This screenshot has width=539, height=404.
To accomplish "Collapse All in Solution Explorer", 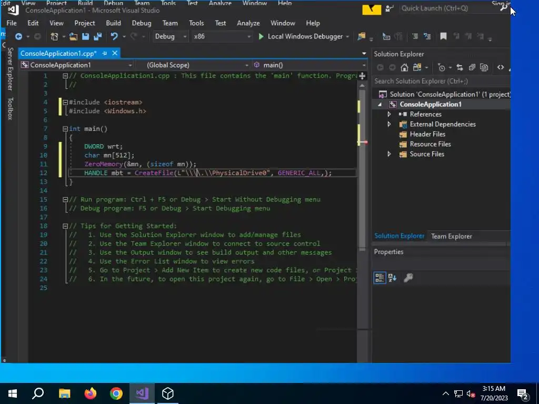I will tap(472, 67).
